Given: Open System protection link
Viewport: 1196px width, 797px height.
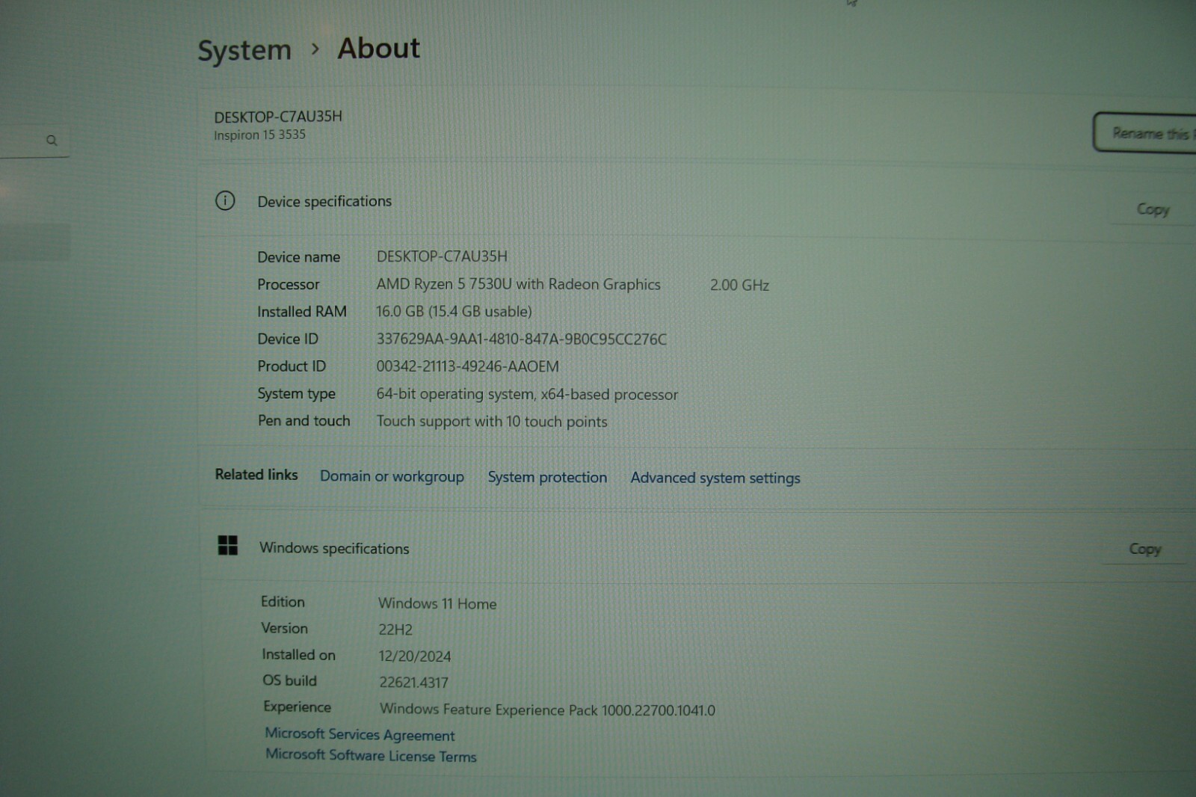Looking at the screenshot, I should click(x=547, y=477).
